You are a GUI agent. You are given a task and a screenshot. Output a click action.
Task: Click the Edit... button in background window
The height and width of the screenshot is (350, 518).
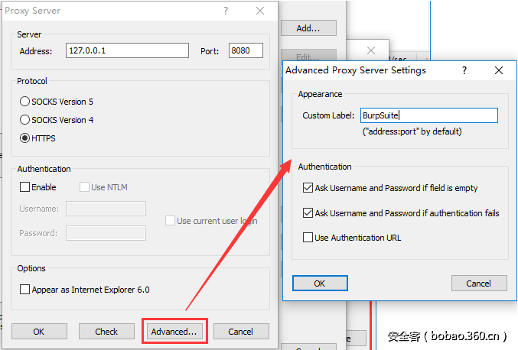pyautogui.click(x=308, y=56)
